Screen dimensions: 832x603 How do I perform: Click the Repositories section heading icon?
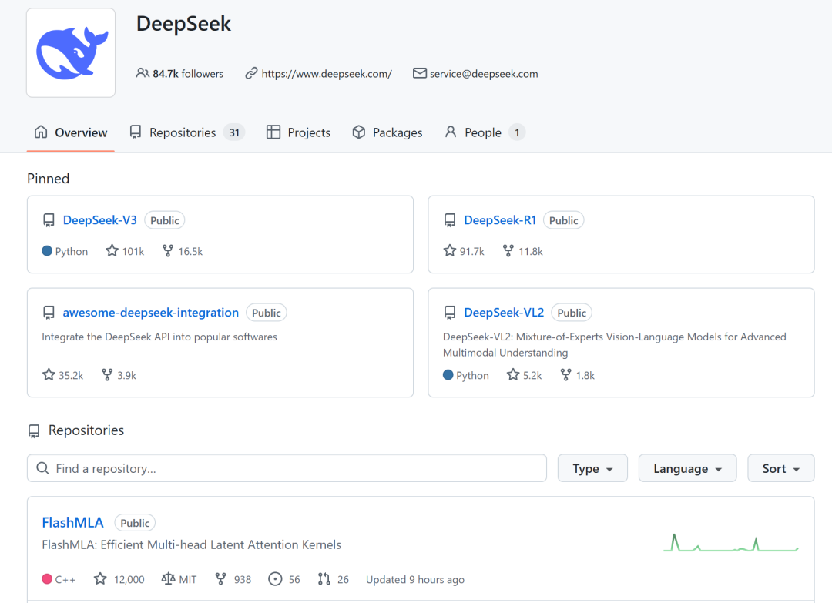tap(34, 430)
